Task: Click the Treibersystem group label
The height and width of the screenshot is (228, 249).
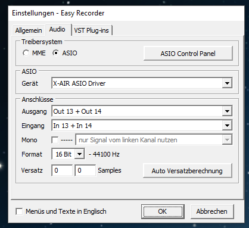Action: click(x=42, y=42)
